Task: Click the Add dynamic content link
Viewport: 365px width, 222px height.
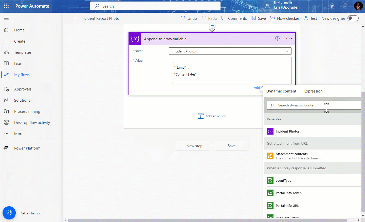Action: [258, 87]
